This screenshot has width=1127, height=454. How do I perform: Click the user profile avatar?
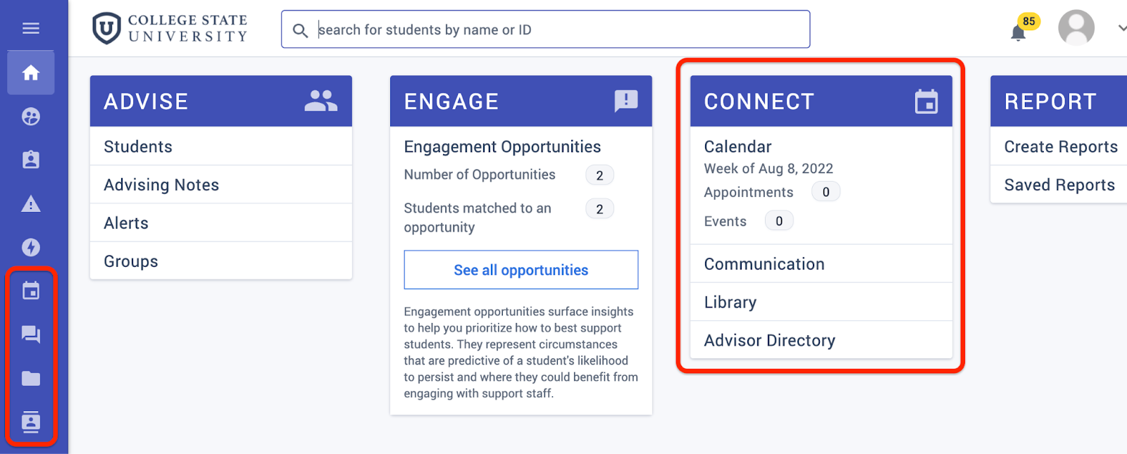(x=1076, y=28)
